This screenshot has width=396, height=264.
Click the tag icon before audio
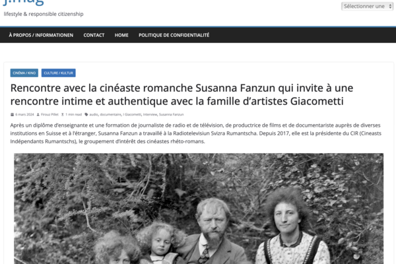(86, 114)
